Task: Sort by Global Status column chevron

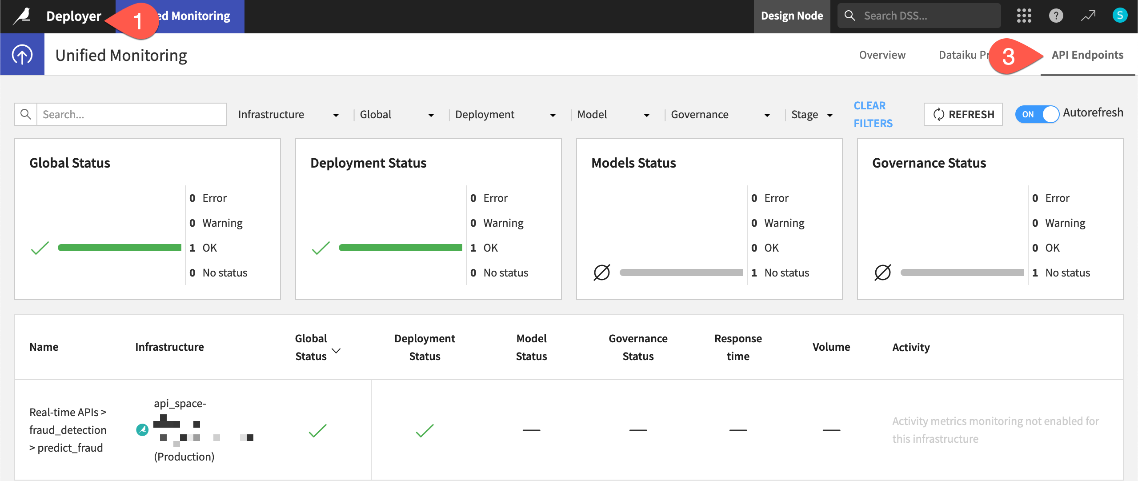Action: pos(337,350)
